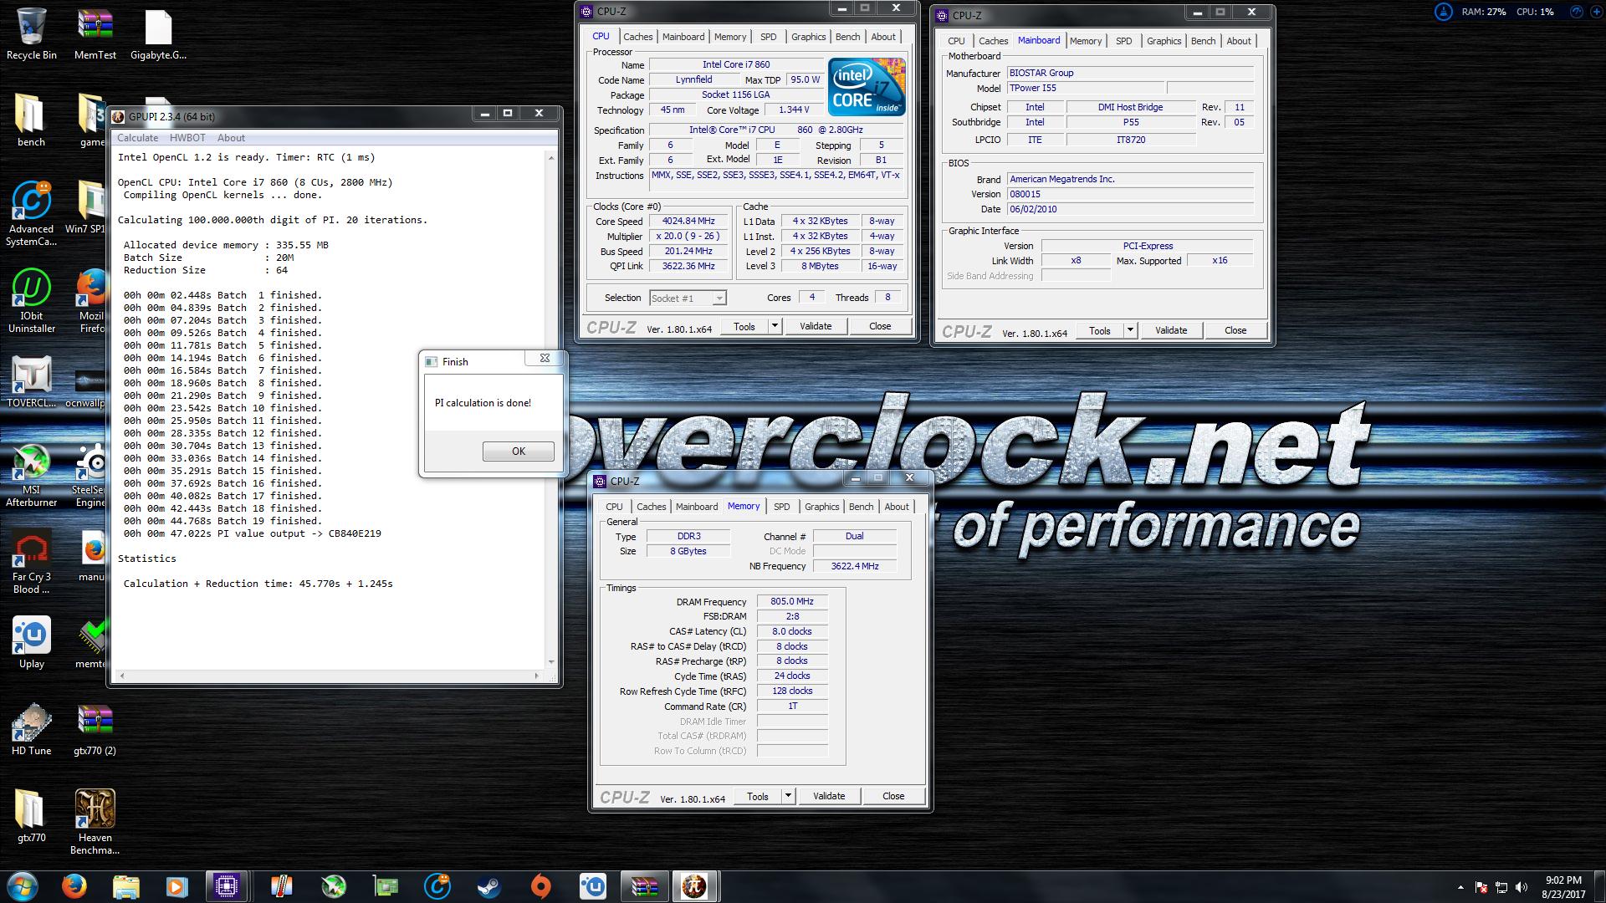Click Show Desktop strip at taskbar end

pyautogui.click(x=1600, y=886)
